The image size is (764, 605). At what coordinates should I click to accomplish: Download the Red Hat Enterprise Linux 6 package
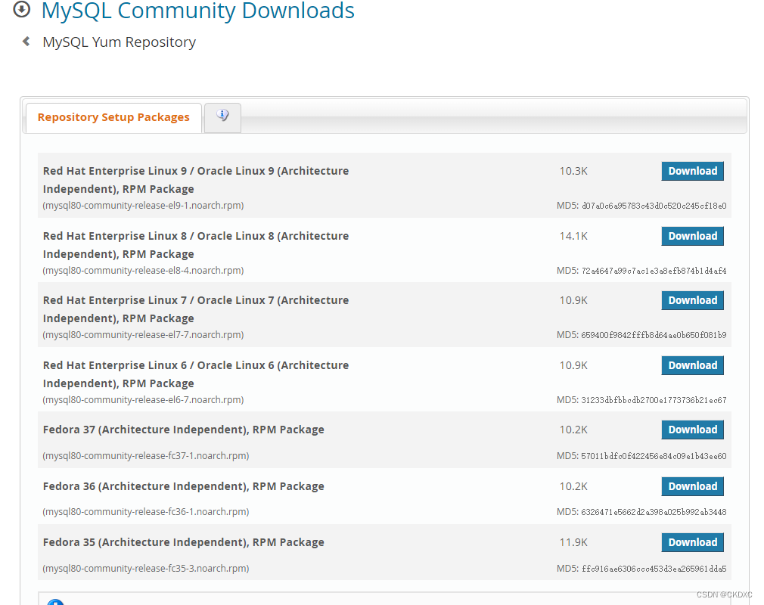point(692,365)
